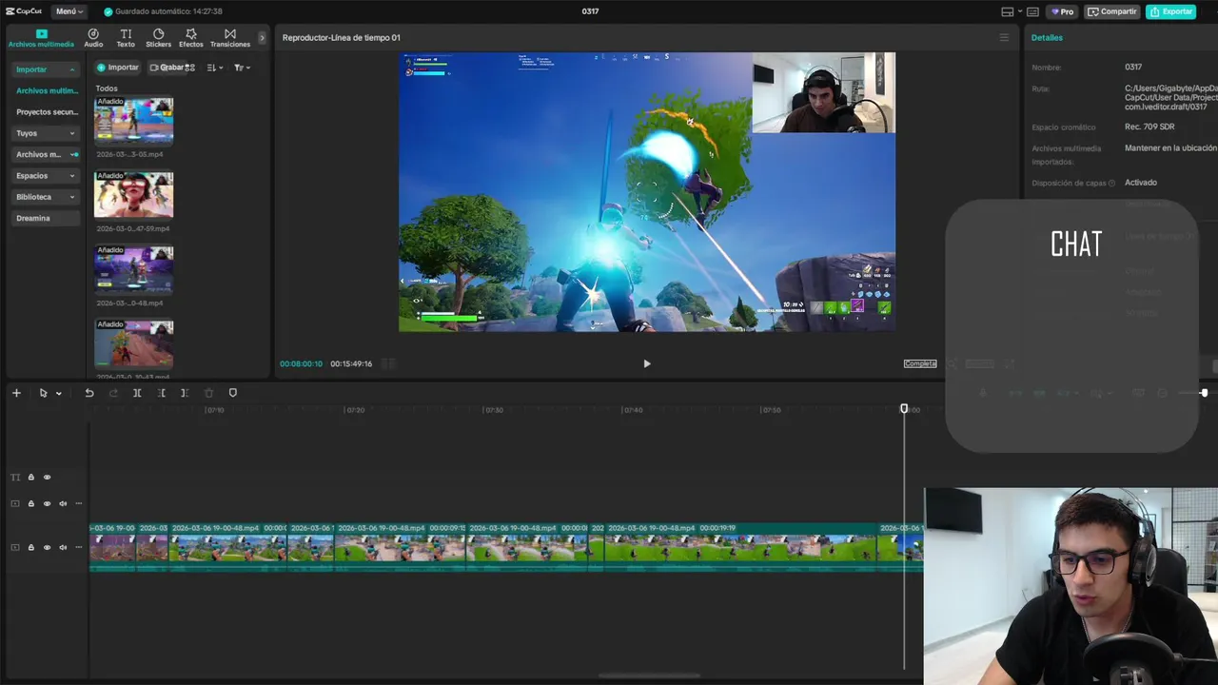Click the current timecode 00:08:00:10
This screenshot has height=685, width=1218.
(x=301, y=363)
